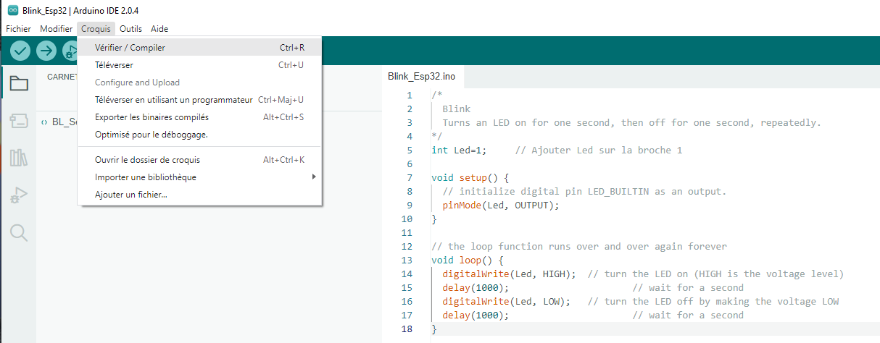Expand Importer une bibliothèque submenu
Viewport: 880px width, 343px height.
tap(200, 177)
